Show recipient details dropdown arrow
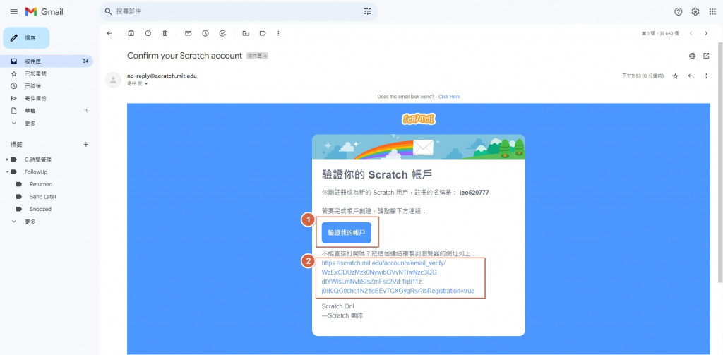The width and height of the screenshot is (723, 355). pos(146,84)
